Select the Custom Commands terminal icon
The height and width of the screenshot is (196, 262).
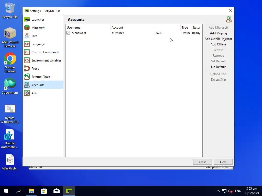pyautogui.click(x=27, y=52)
